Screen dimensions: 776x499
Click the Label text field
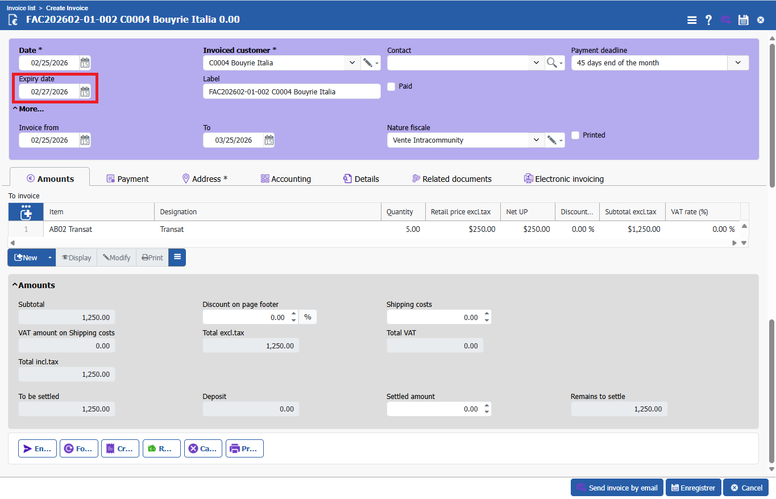[x=291, y=92]
